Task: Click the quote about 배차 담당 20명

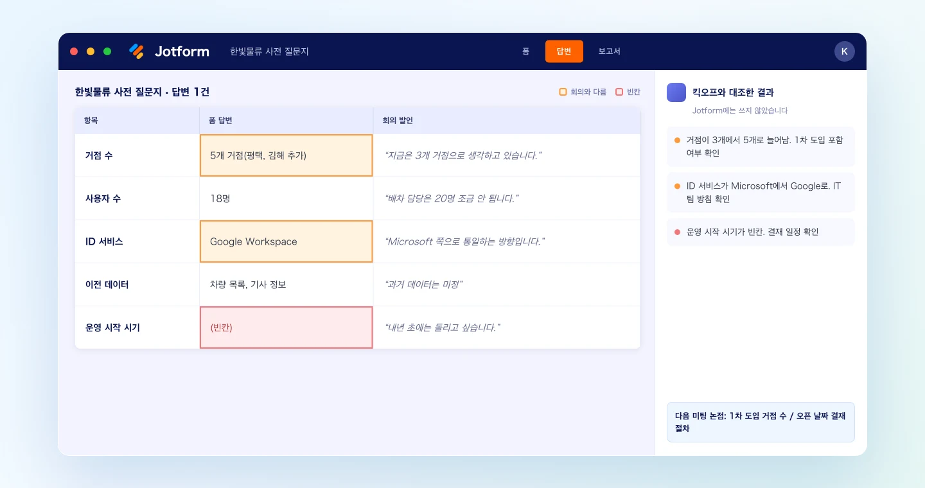Action: 451,198
